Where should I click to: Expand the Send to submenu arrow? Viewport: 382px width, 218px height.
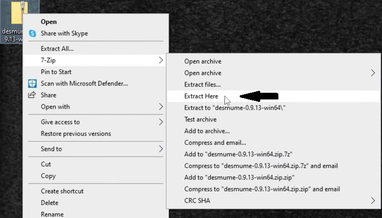pos(161,149)
